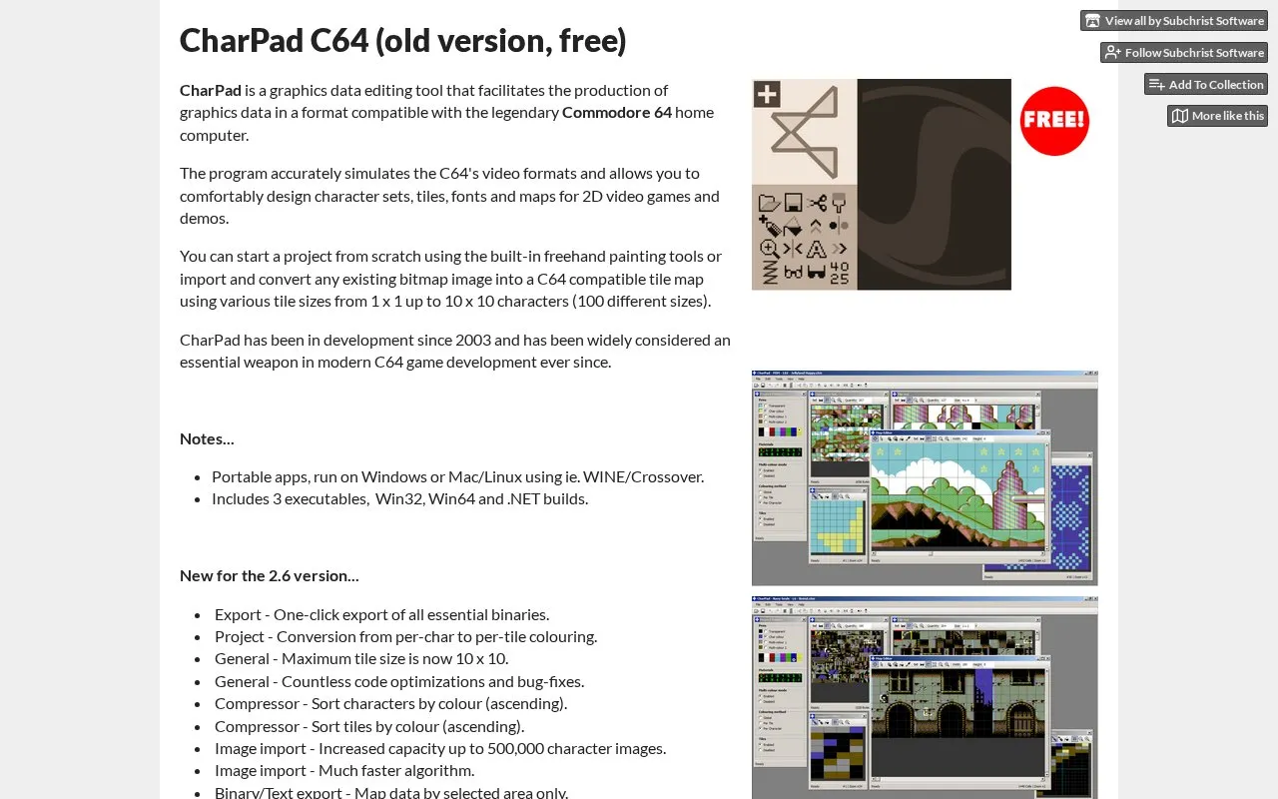Viewport: 1278px width, 799px height.
Task: Click Add To Collection button
Action: tap(1206, 85)
